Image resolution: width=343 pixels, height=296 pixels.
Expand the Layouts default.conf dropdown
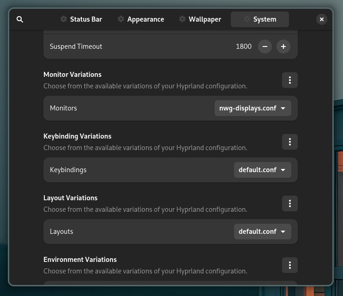click(x=262, y=232)
